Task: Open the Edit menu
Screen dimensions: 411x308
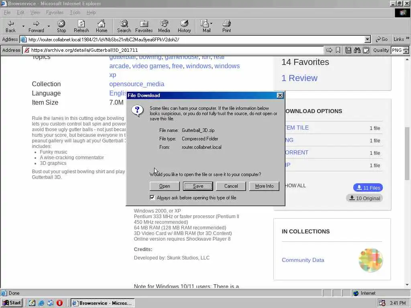Action: (20, 12)
